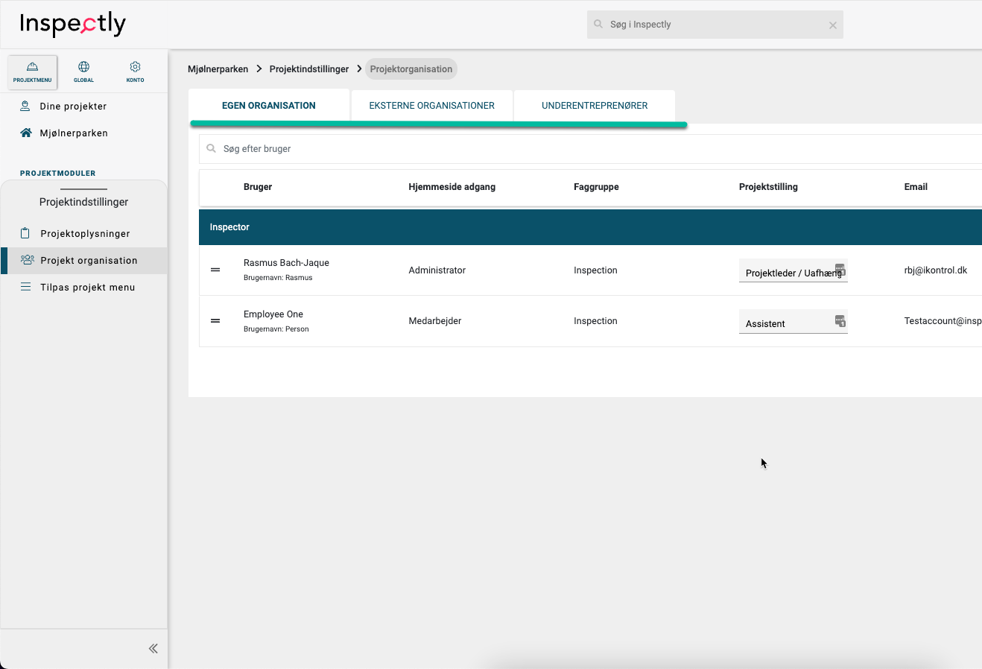
Task: Click the Dine projekter person icon
Action: click(25, 106)
